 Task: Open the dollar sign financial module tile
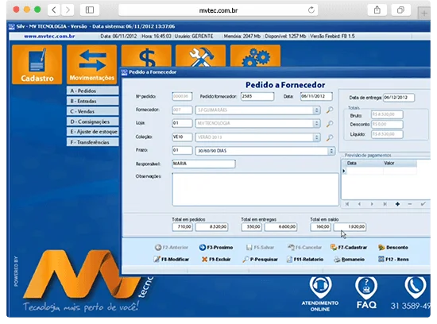pos(146,56)
